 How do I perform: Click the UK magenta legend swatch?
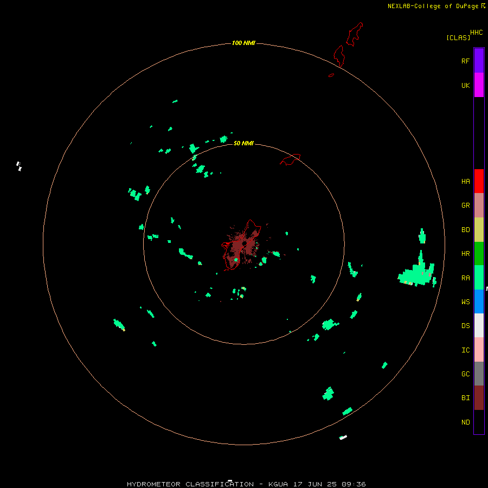479,85
